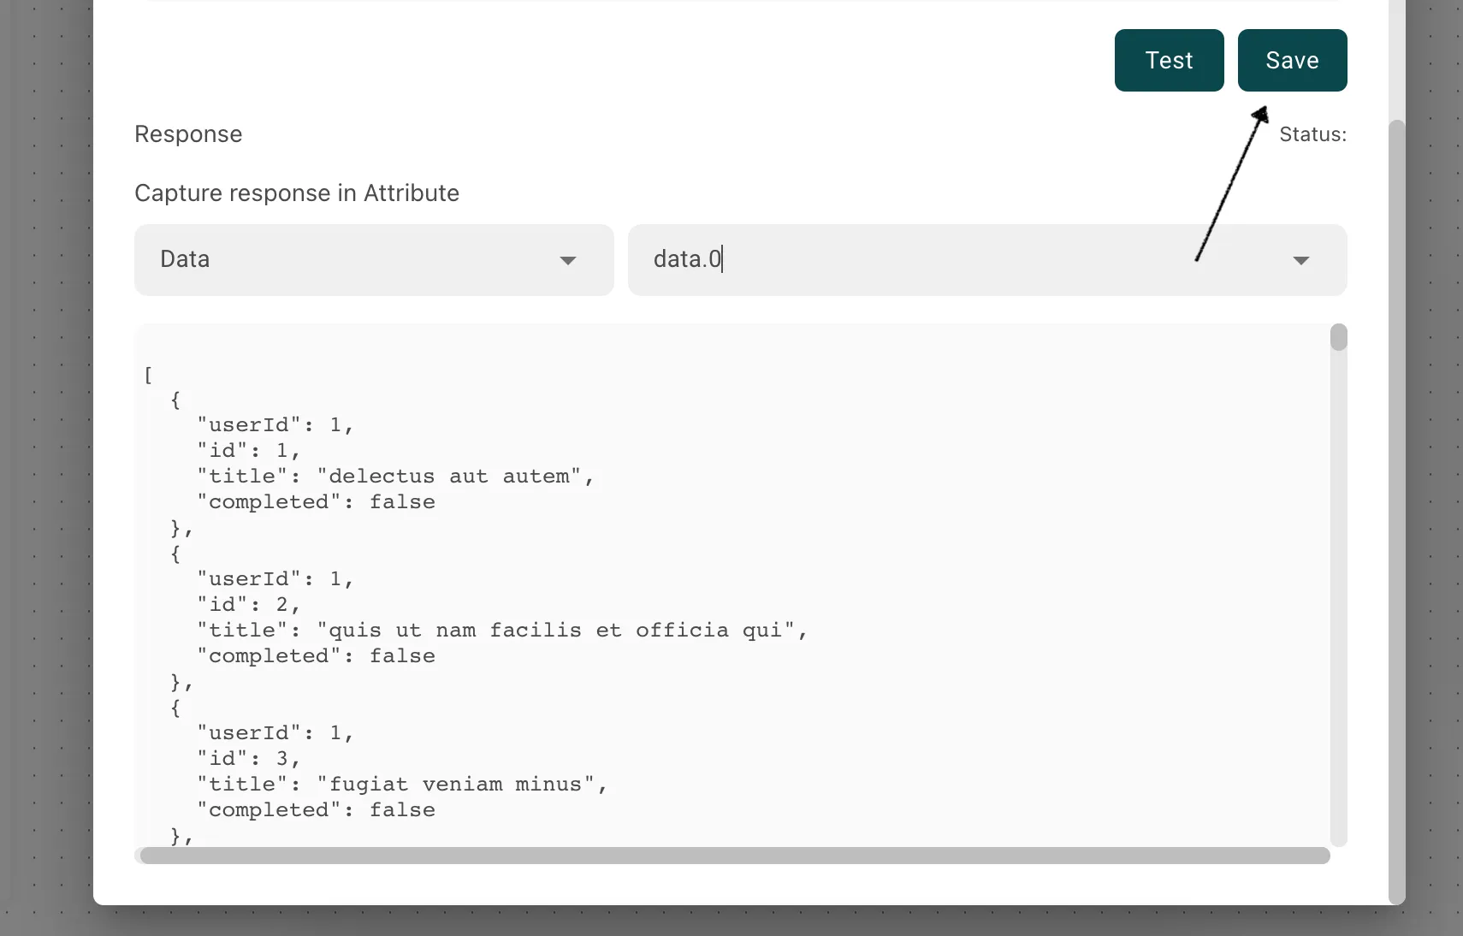Expand the data.0 path selector dropdown
1463x936 pixels.
pos(1301,260)
